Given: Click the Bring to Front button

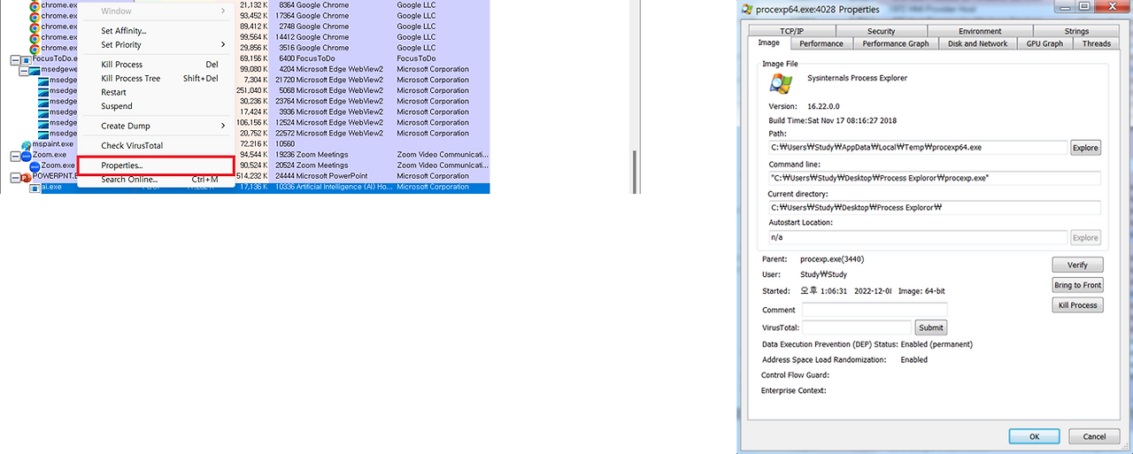Looking at the screenshot, I should (1077, 285).
